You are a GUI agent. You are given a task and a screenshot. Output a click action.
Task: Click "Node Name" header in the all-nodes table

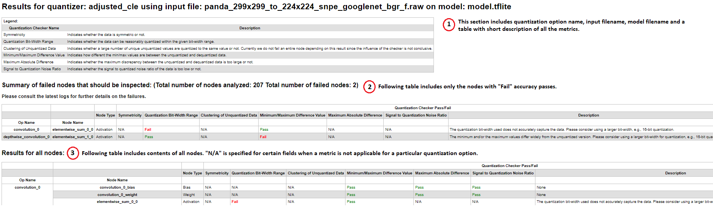117,180
